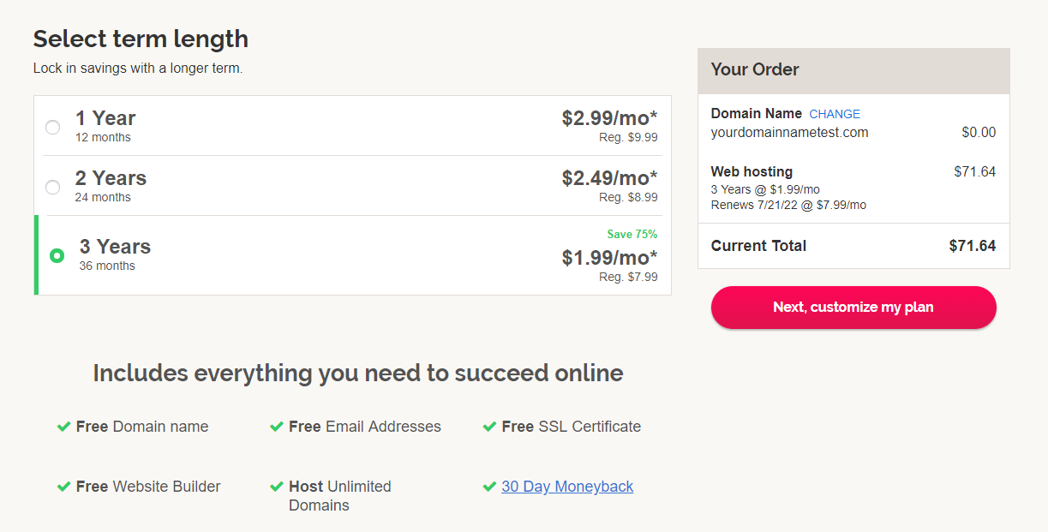Click the Save 75% green label
Image resolution: width=1048 pixels, height=532 pixels.
pos(632,235)
